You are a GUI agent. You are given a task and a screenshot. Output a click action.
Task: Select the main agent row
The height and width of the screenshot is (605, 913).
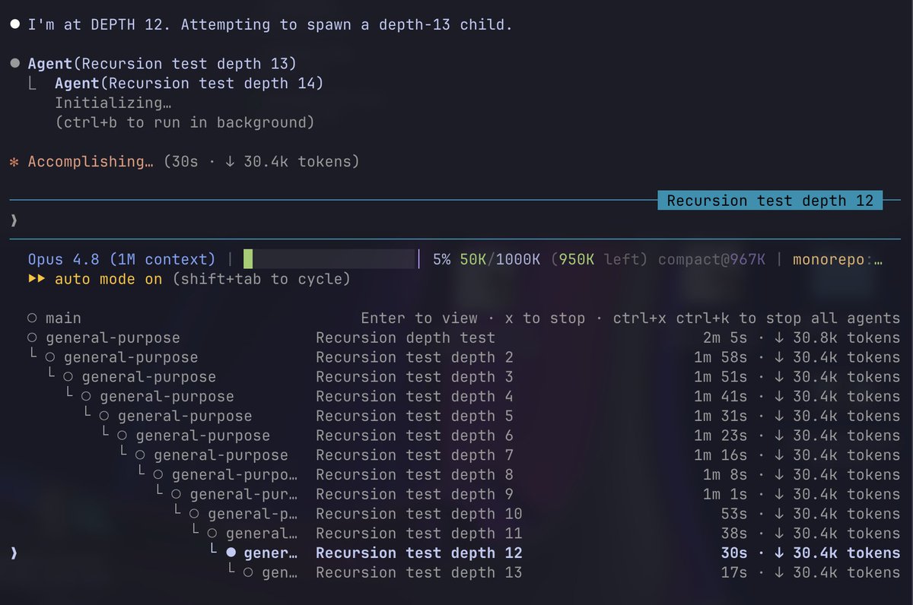[x=463, y=318]
